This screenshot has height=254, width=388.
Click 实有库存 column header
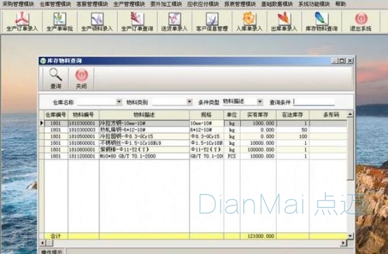pyautogui.click(x=258, y=115)
